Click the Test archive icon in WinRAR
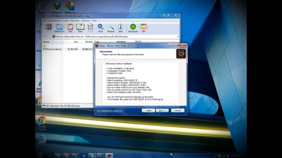This screenshot has width=282, height=158. coord(70,28)
